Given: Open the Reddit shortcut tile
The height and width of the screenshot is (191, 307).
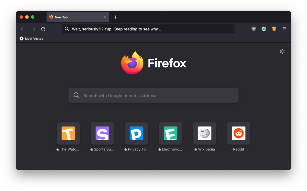Looking at the screenshot, I should 238,133.
